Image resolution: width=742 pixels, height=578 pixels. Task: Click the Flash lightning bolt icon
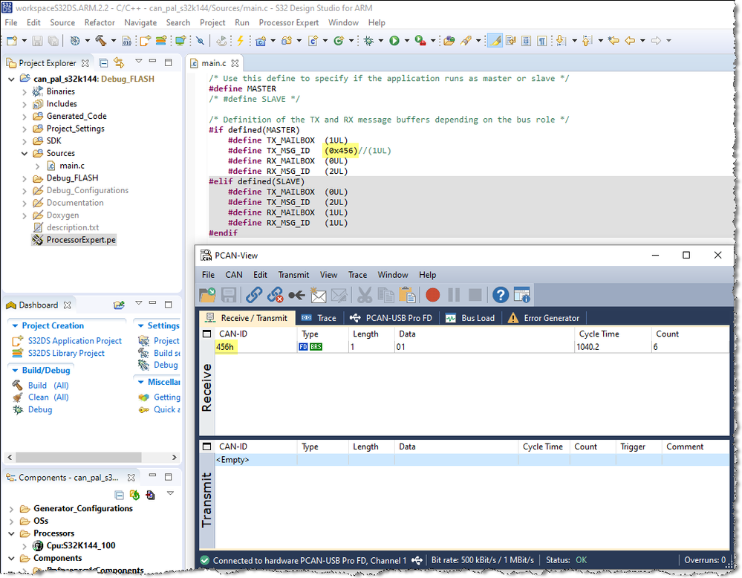coord(240,41)
